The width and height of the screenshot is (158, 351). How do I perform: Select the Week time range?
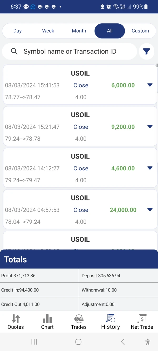point(48,31)
